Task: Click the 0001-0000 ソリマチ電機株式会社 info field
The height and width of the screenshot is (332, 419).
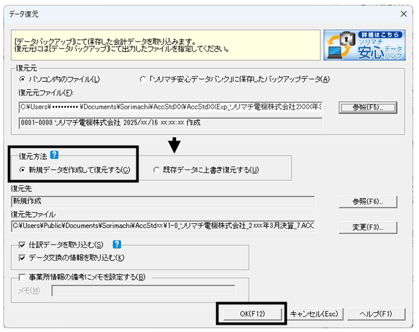Action: [171, 123]
